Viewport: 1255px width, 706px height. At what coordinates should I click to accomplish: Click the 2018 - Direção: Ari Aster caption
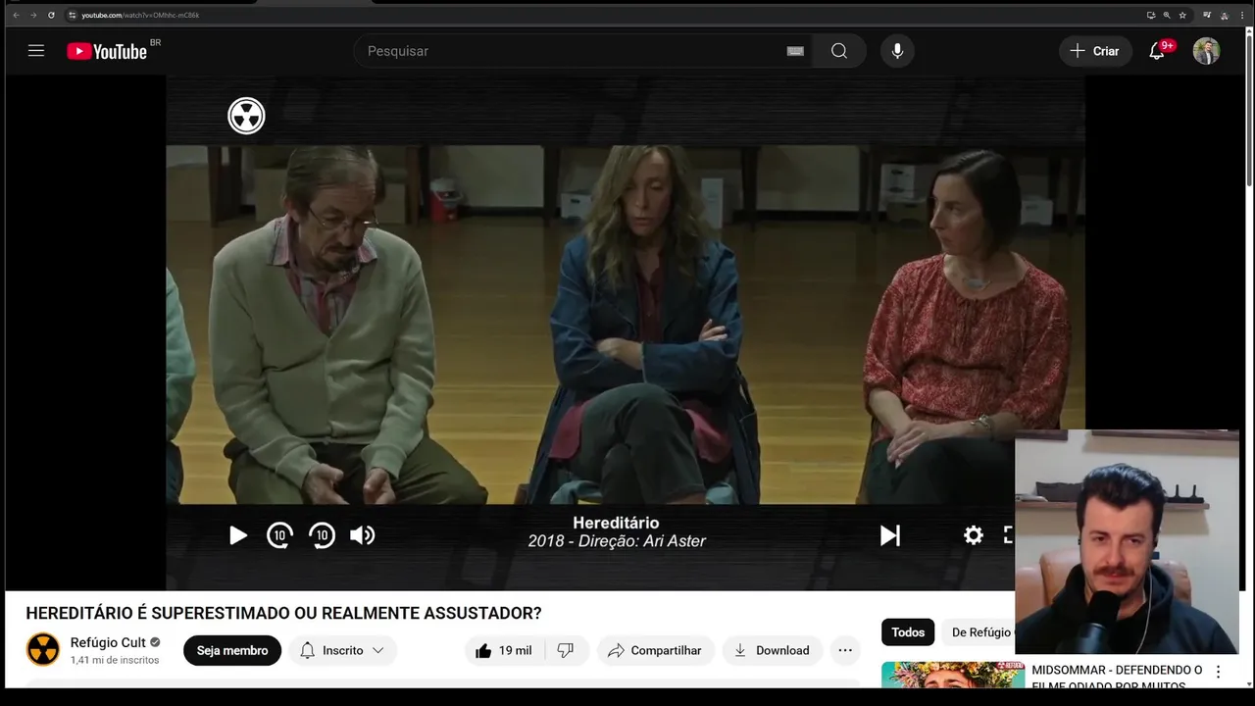click(x=617, y=541)
